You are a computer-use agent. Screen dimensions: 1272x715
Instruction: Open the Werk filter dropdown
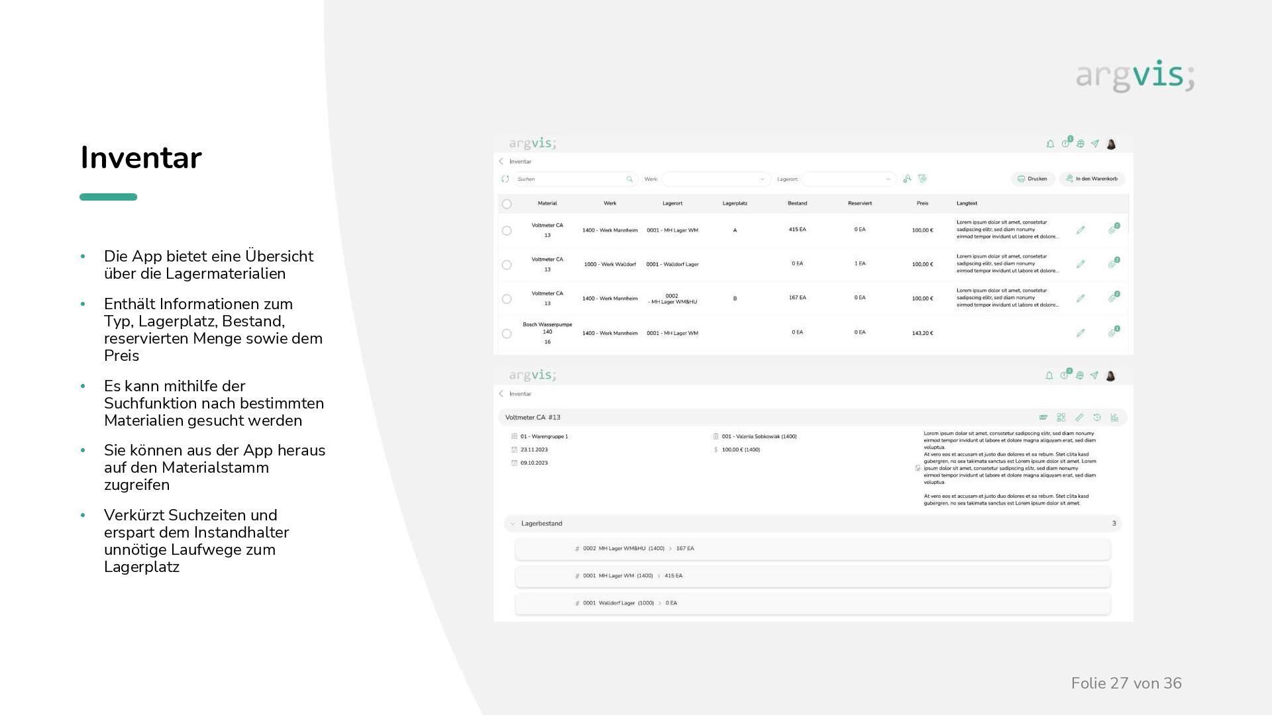715,179
